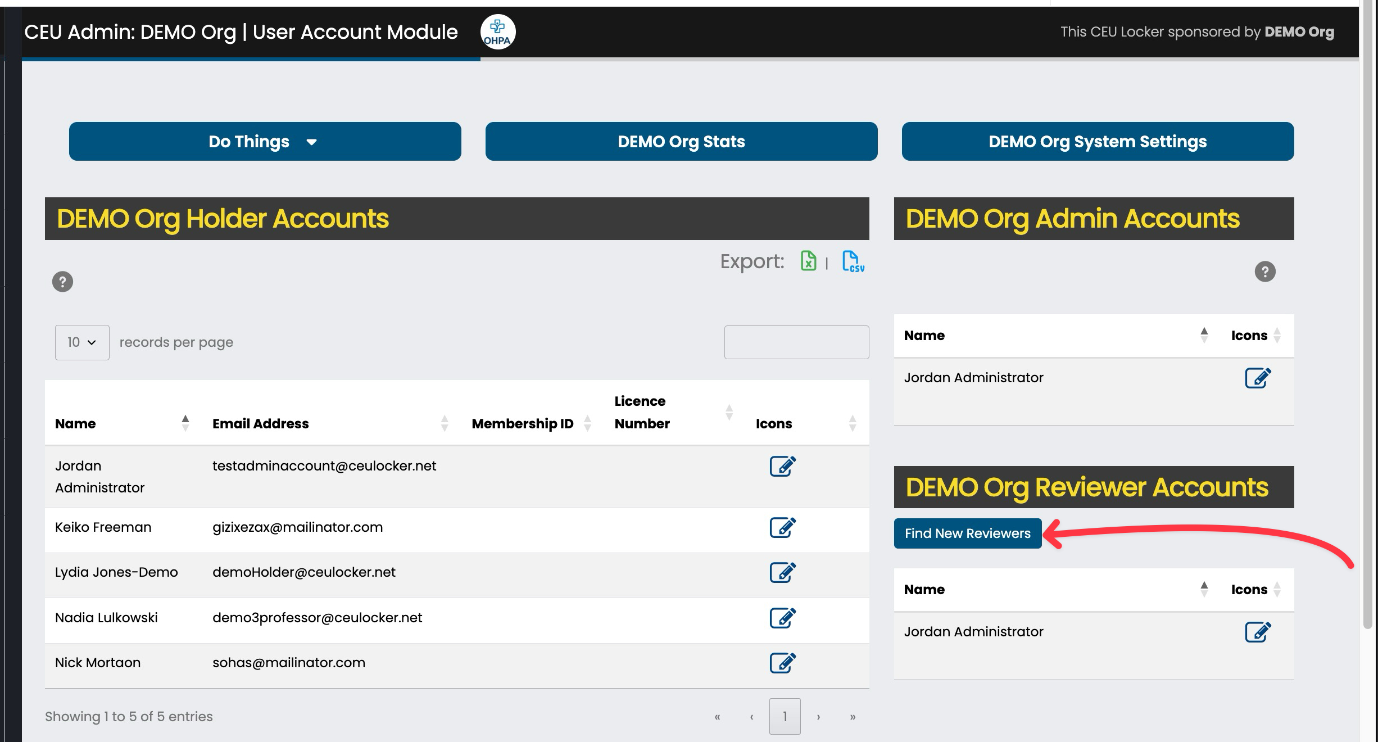Open records per page selector
This screenshot has width=1378, height=742.
pyautogui.click(x=82, y=342)
